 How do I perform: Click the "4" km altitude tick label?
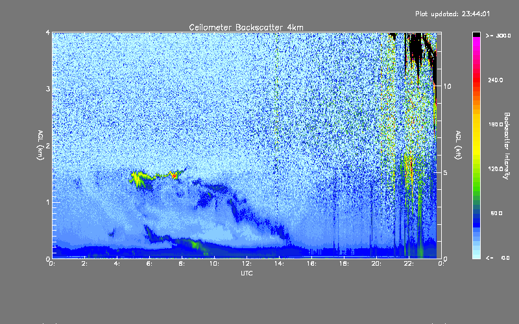[x=48, y=32]
